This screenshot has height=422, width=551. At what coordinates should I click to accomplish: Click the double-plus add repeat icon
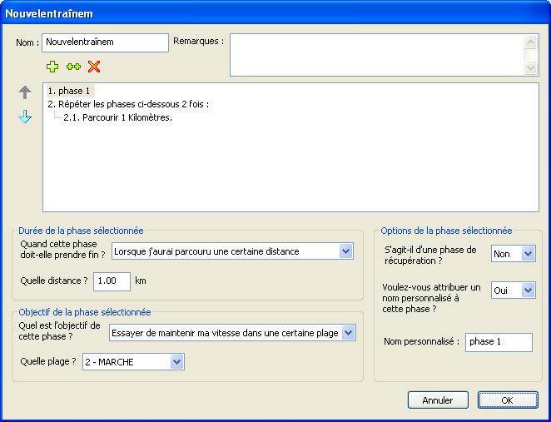click(73, 67)
